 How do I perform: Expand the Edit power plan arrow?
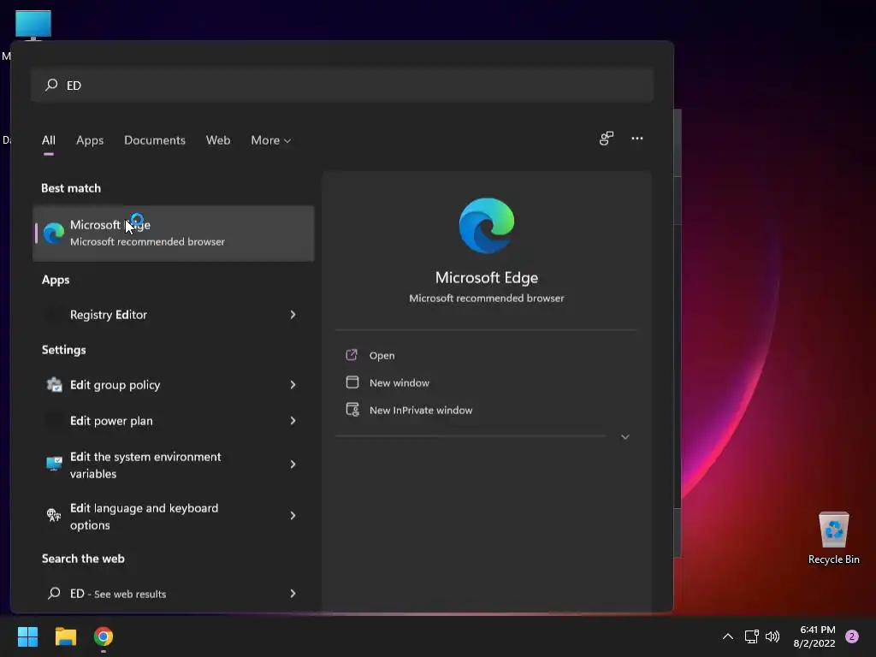pos(293,421)
